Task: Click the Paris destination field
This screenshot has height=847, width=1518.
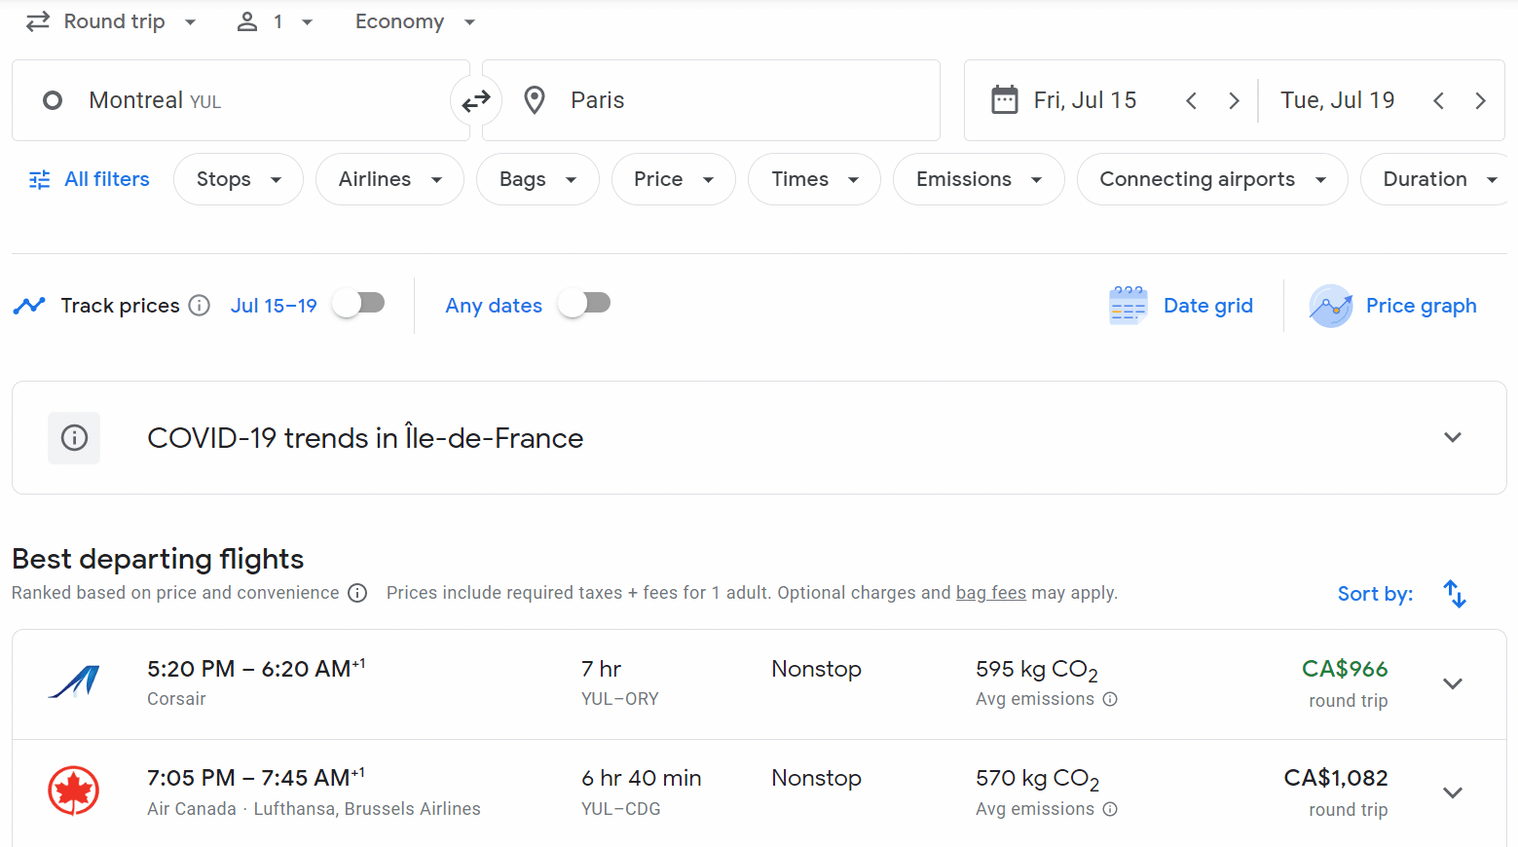Action: point(711,100)
